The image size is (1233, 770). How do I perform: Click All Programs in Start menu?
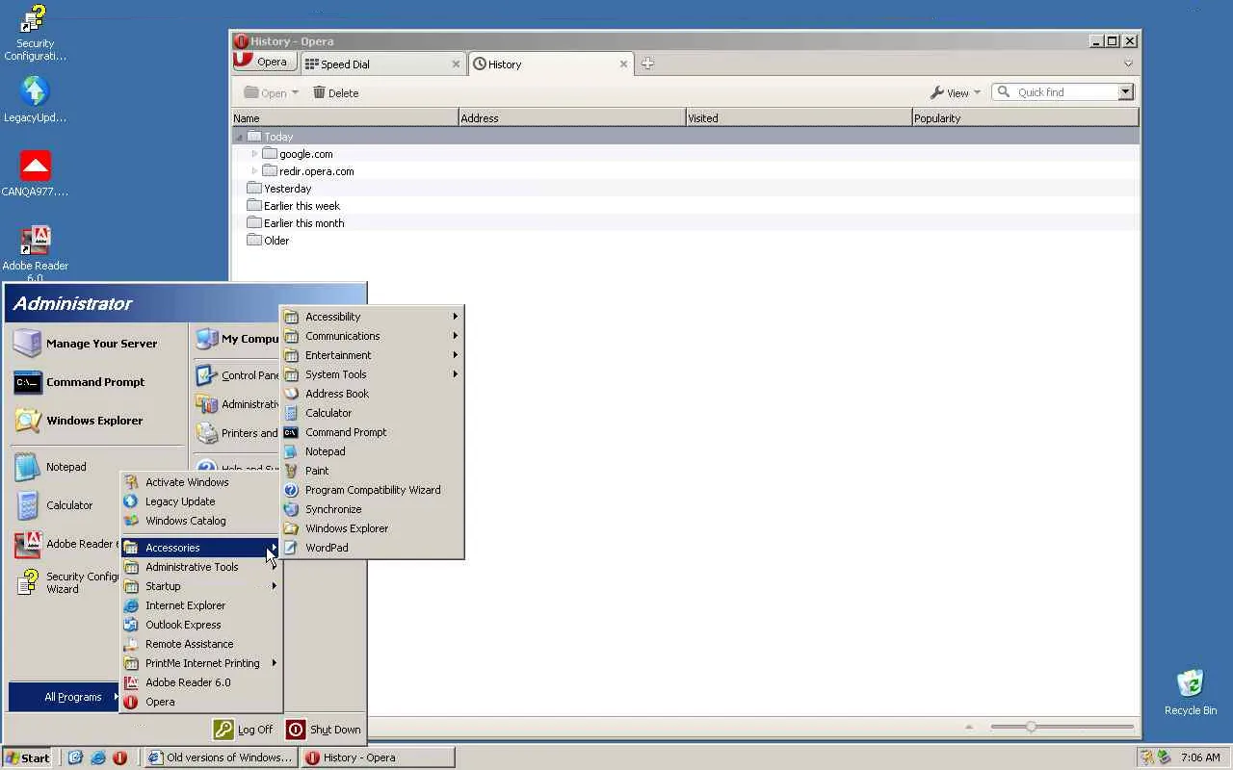coord(65,697)
